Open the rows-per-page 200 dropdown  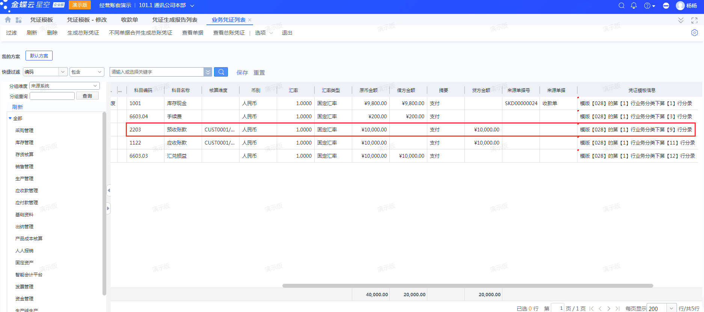(671, 308)
